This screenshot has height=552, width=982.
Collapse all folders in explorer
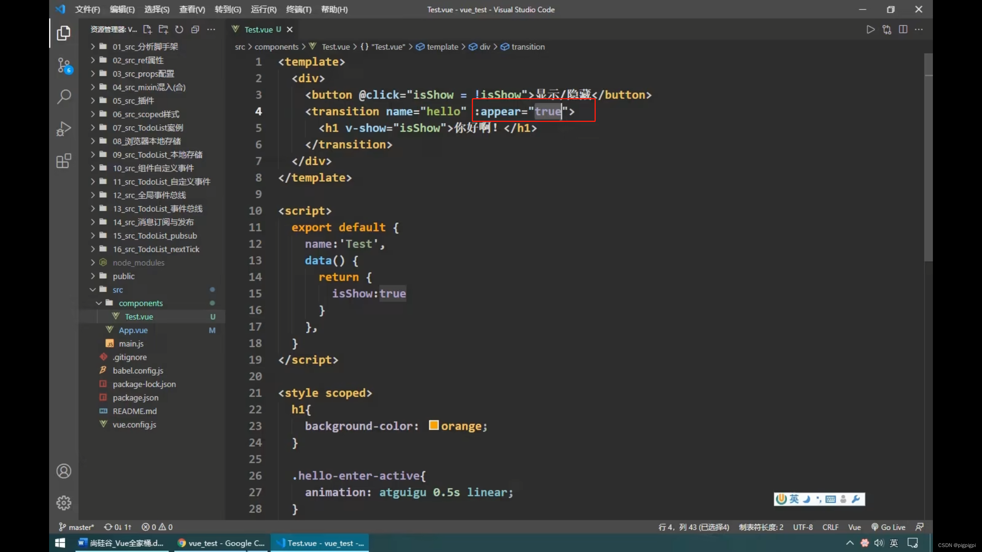(195, 30)
